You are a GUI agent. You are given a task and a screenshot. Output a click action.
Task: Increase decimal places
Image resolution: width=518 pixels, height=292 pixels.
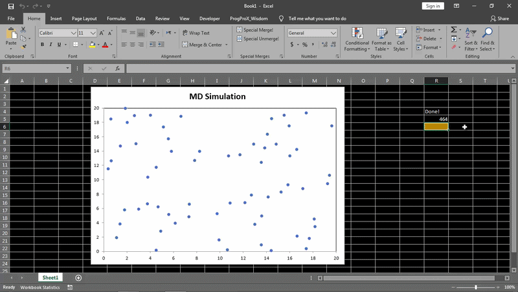pyautogui.click(x=325, y=44)
